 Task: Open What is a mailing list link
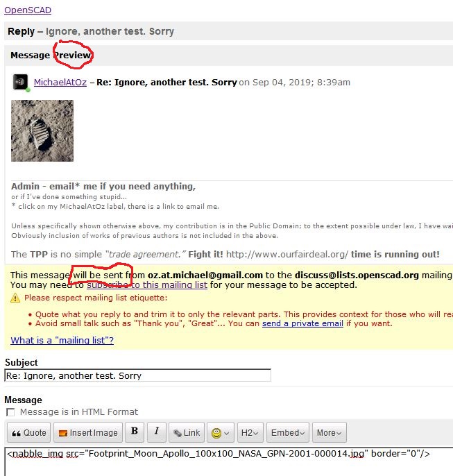62,340
